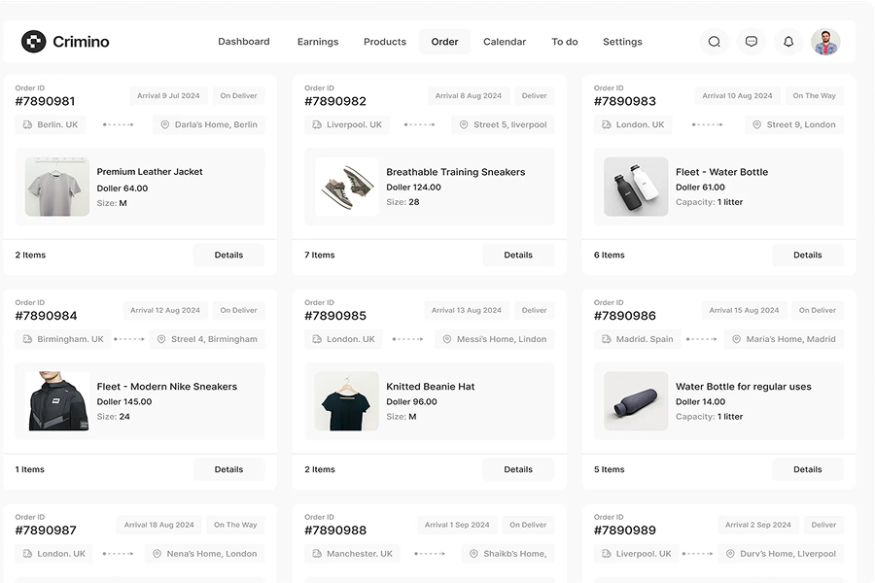Click location pin beside Maria's Home, Madrid
Image resolution: width=875 pixels, height=583 pixels.
click(x=736, y=339)
